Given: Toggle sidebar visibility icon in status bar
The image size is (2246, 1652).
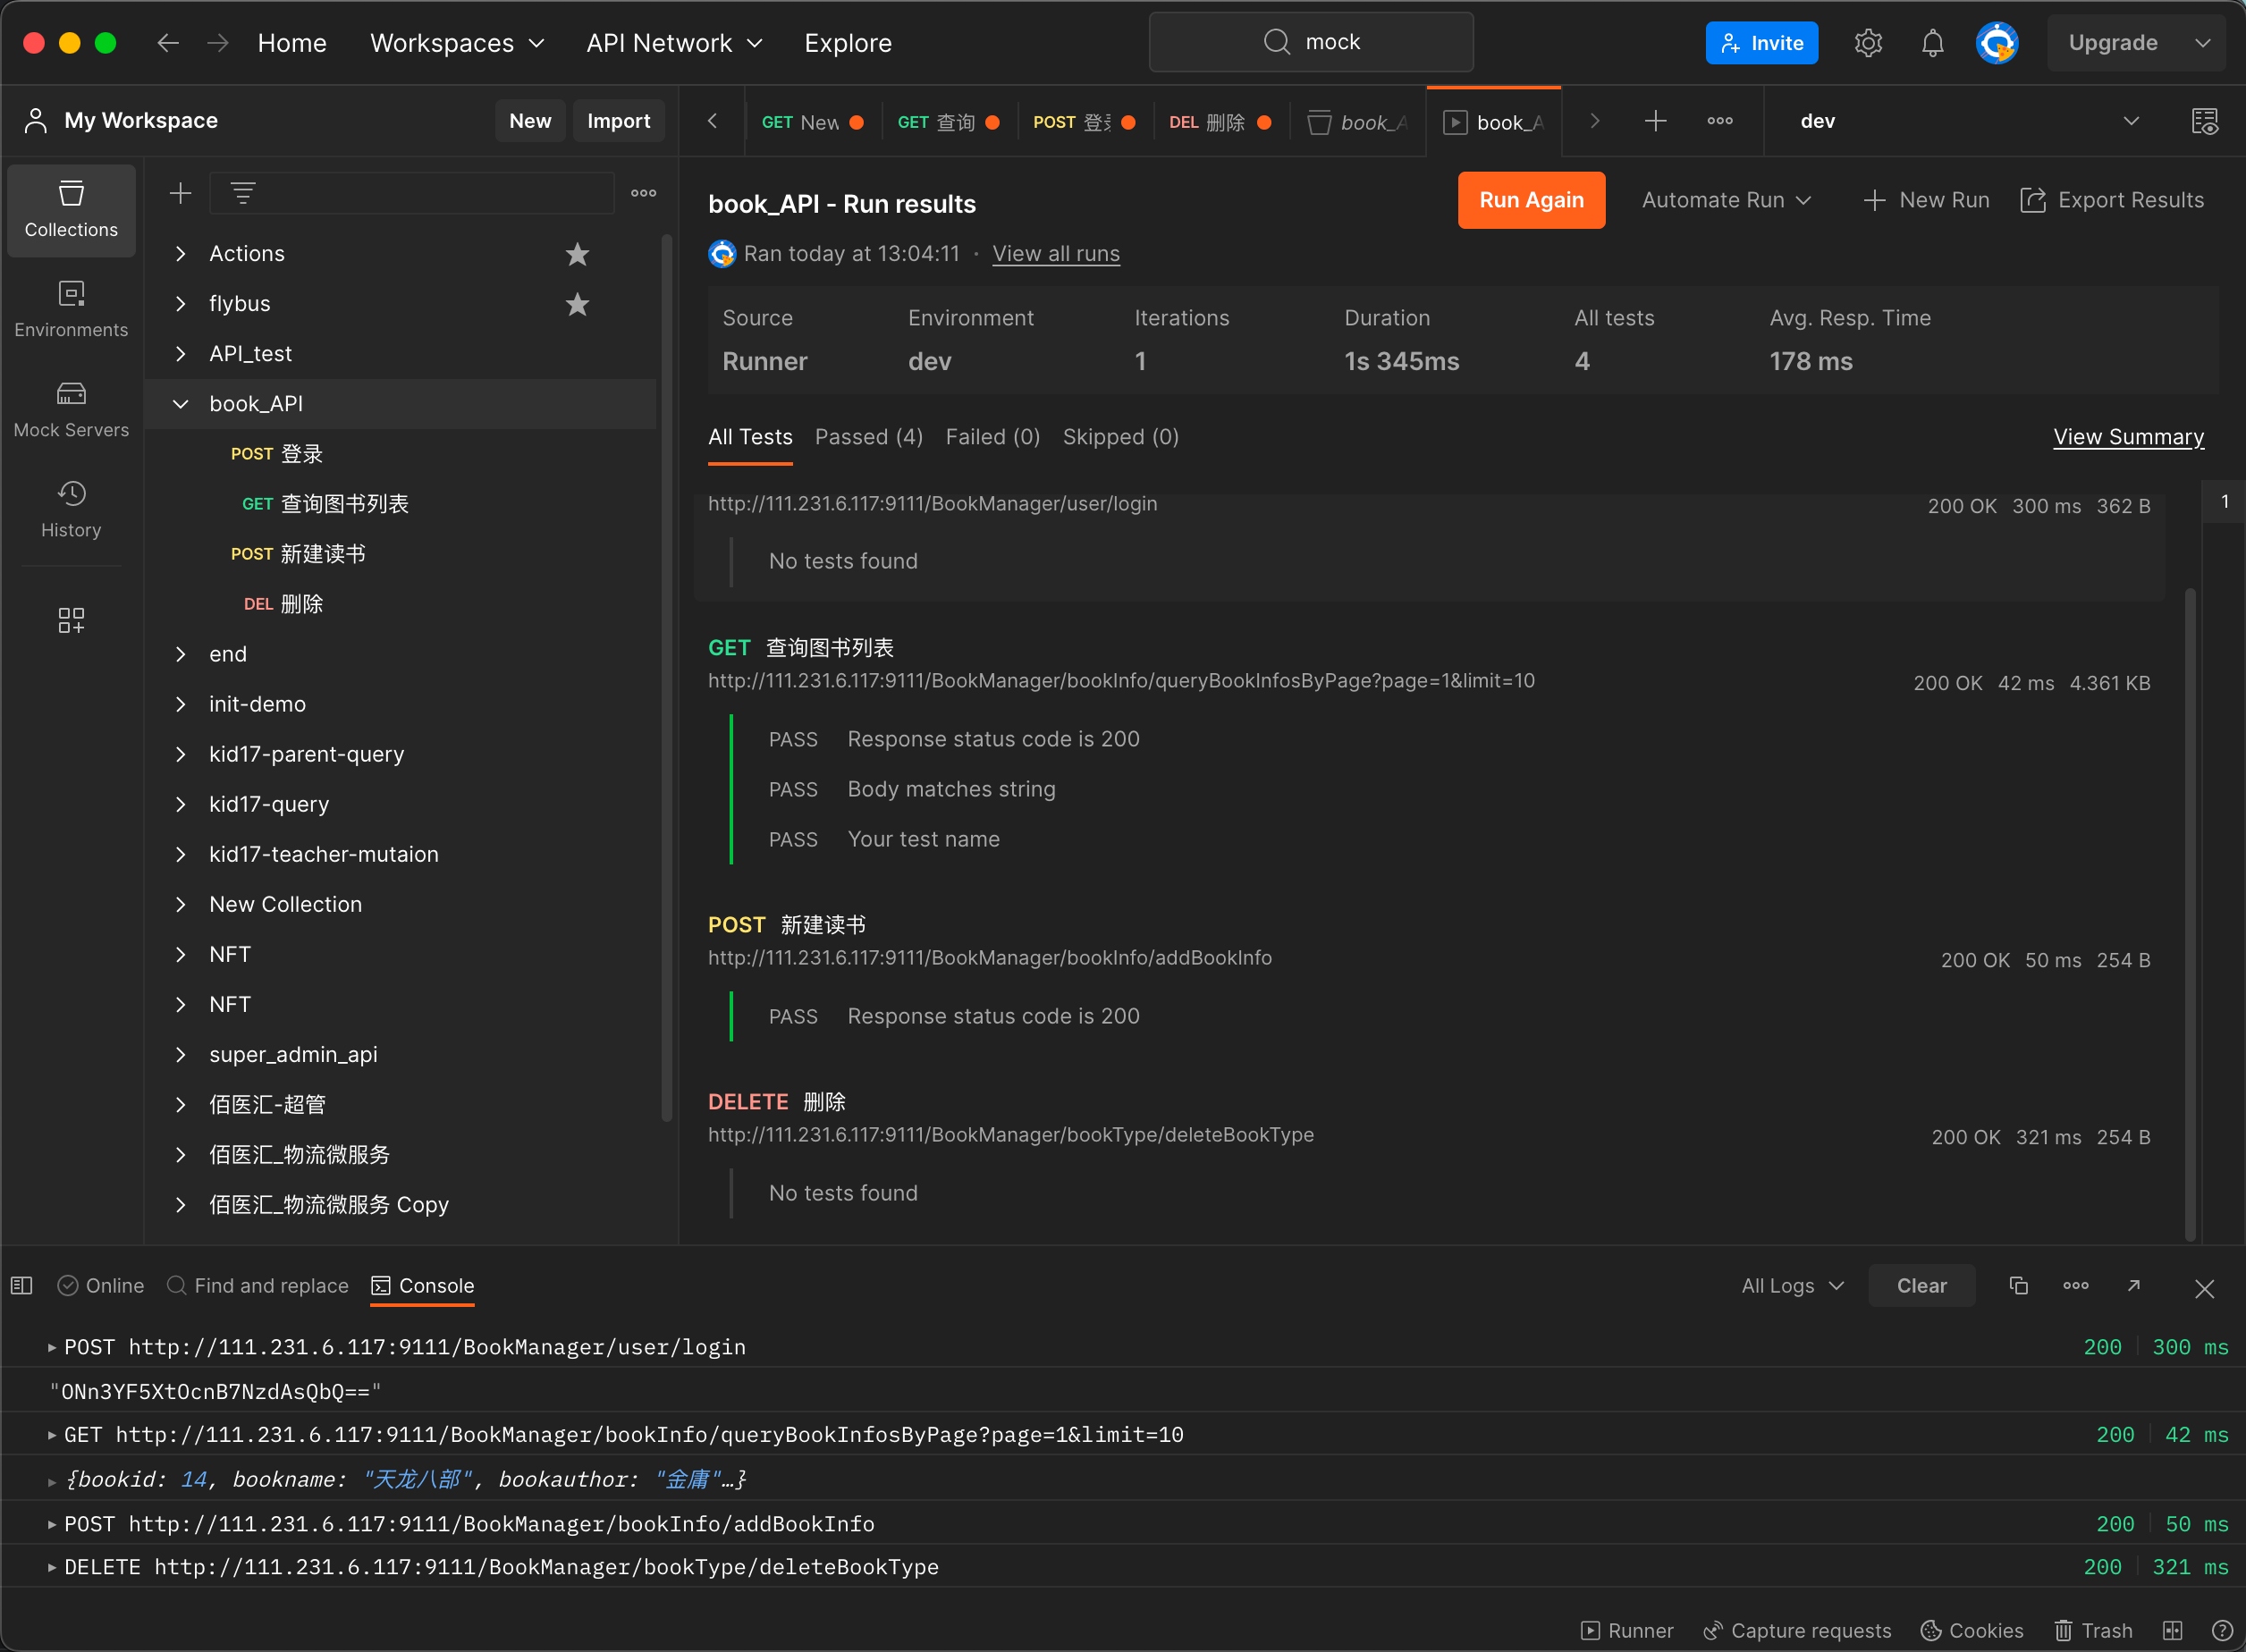Looking at the screenshot, I should pyautogui.click(x=22, y=1286).
